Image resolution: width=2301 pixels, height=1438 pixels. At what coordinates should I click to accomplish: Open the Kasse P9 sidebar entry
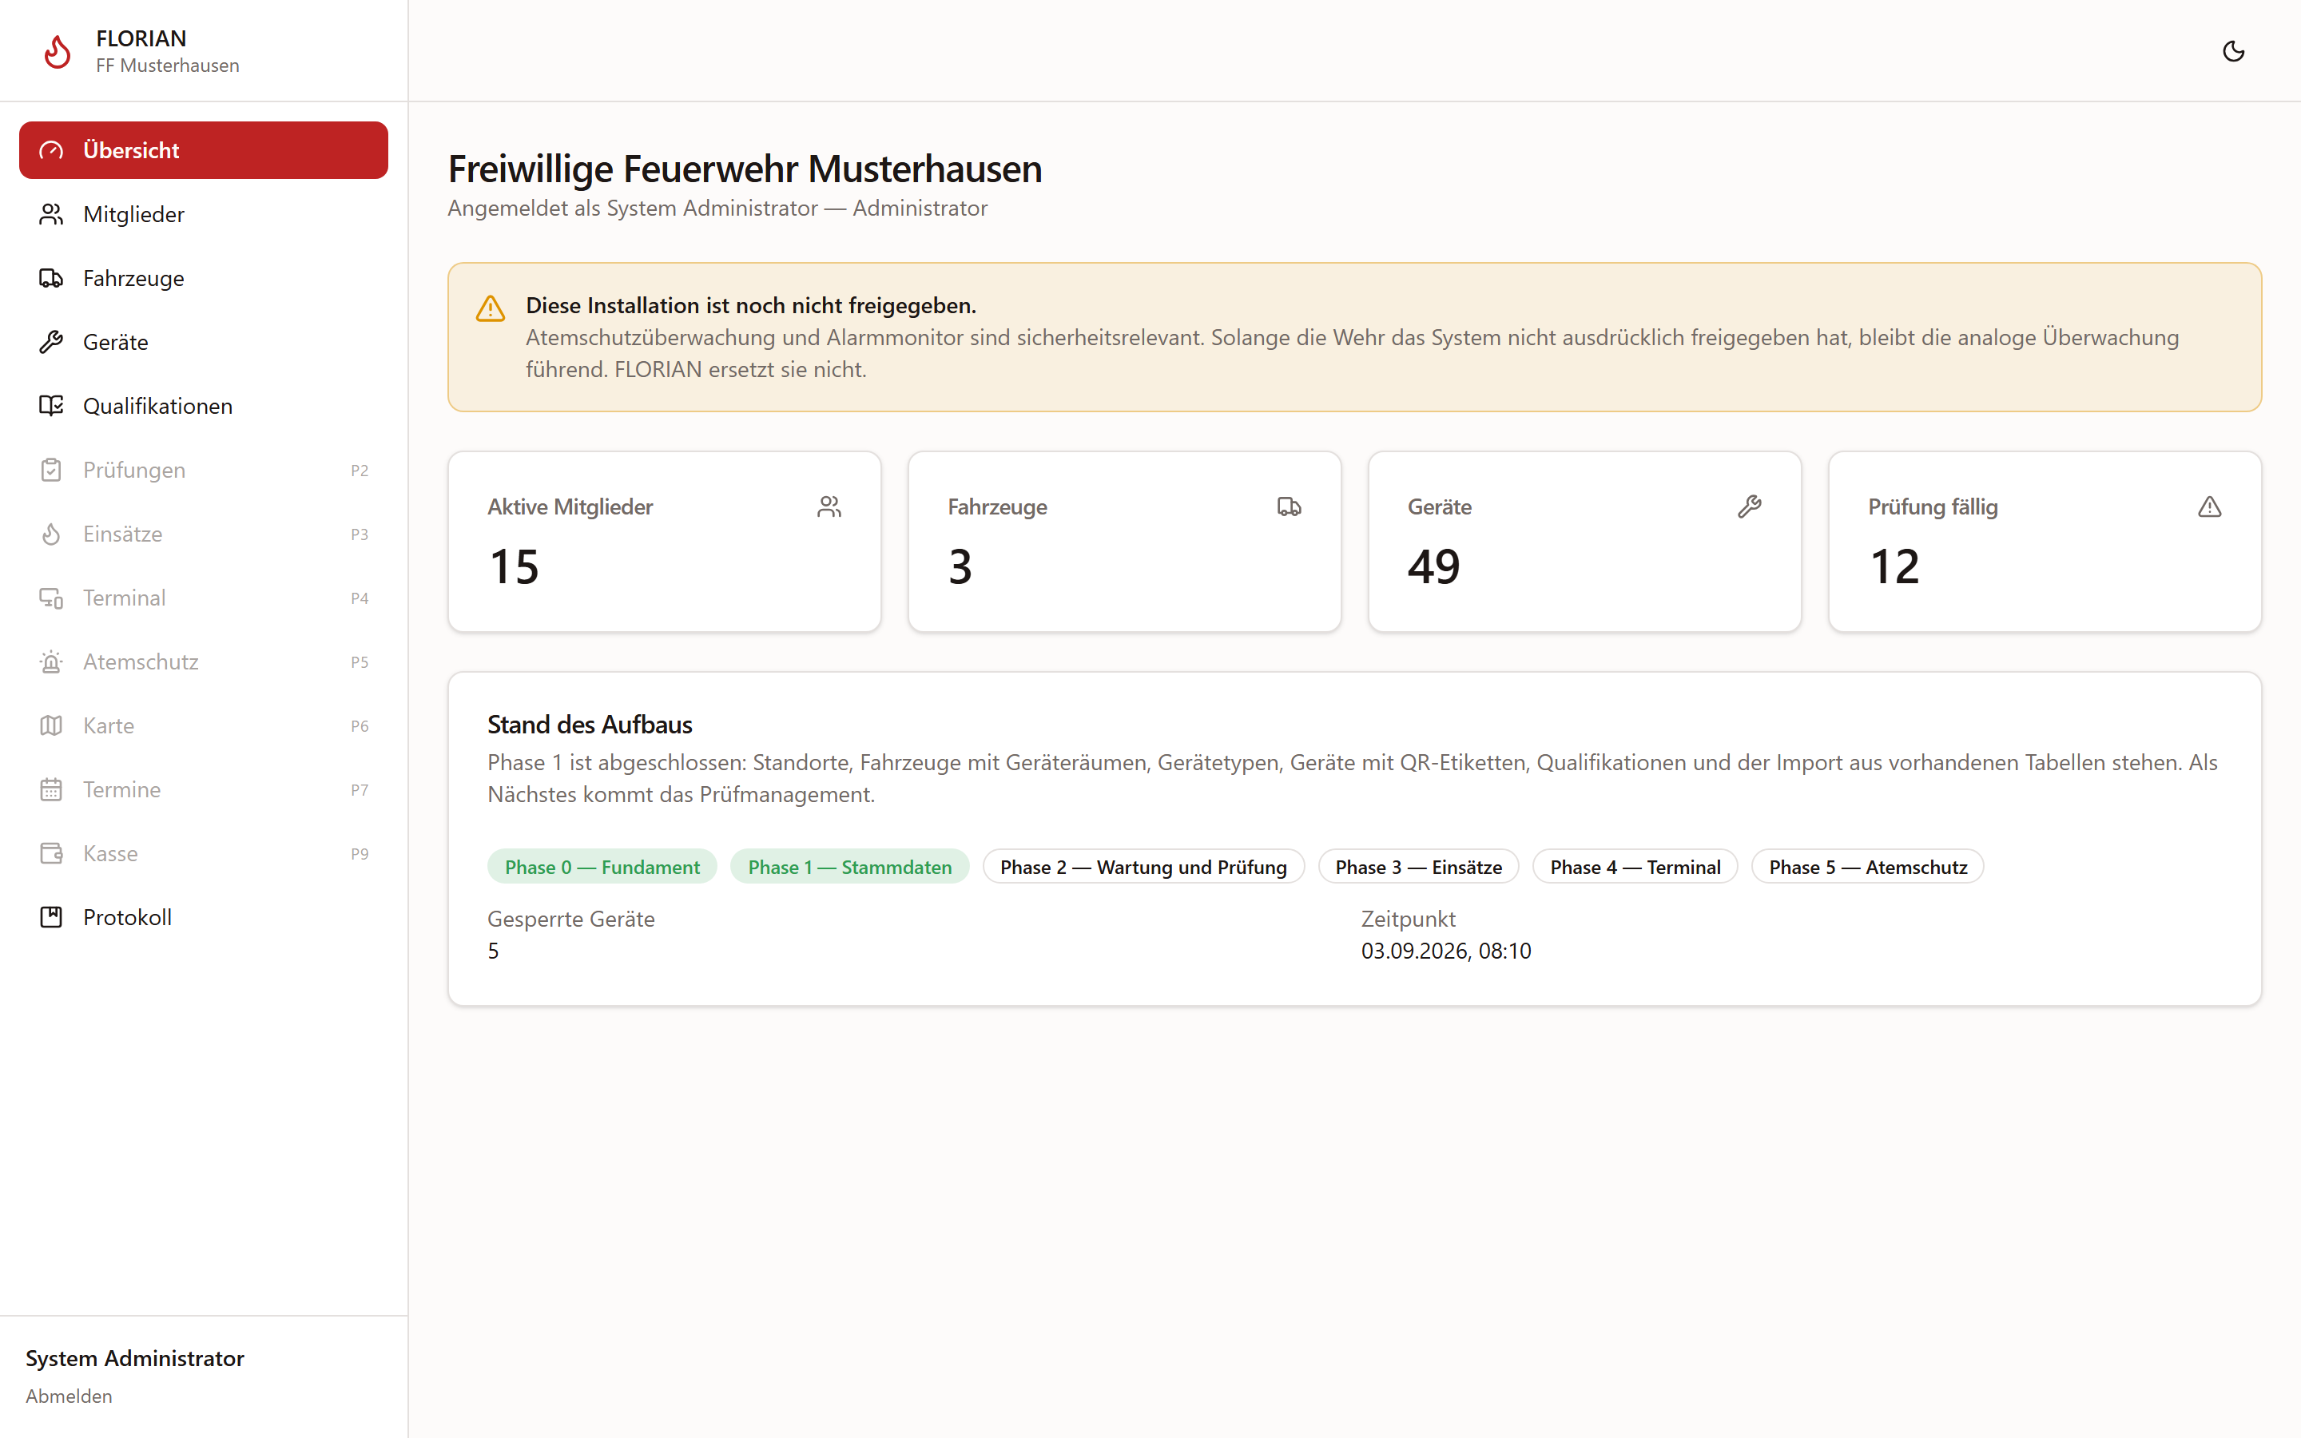point(204,853)
